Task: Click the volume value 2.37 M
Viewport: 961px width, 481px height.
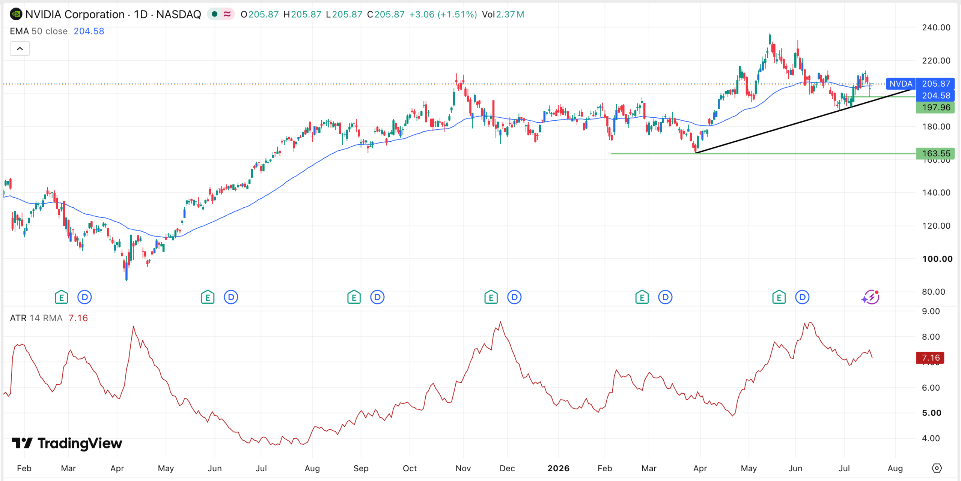Action: tap(510, 14)
